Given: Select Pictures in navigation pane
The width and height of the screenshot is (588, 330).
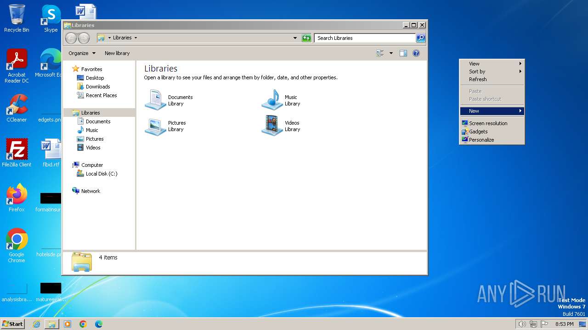Looking at the screenshot, I should (95, 139).
